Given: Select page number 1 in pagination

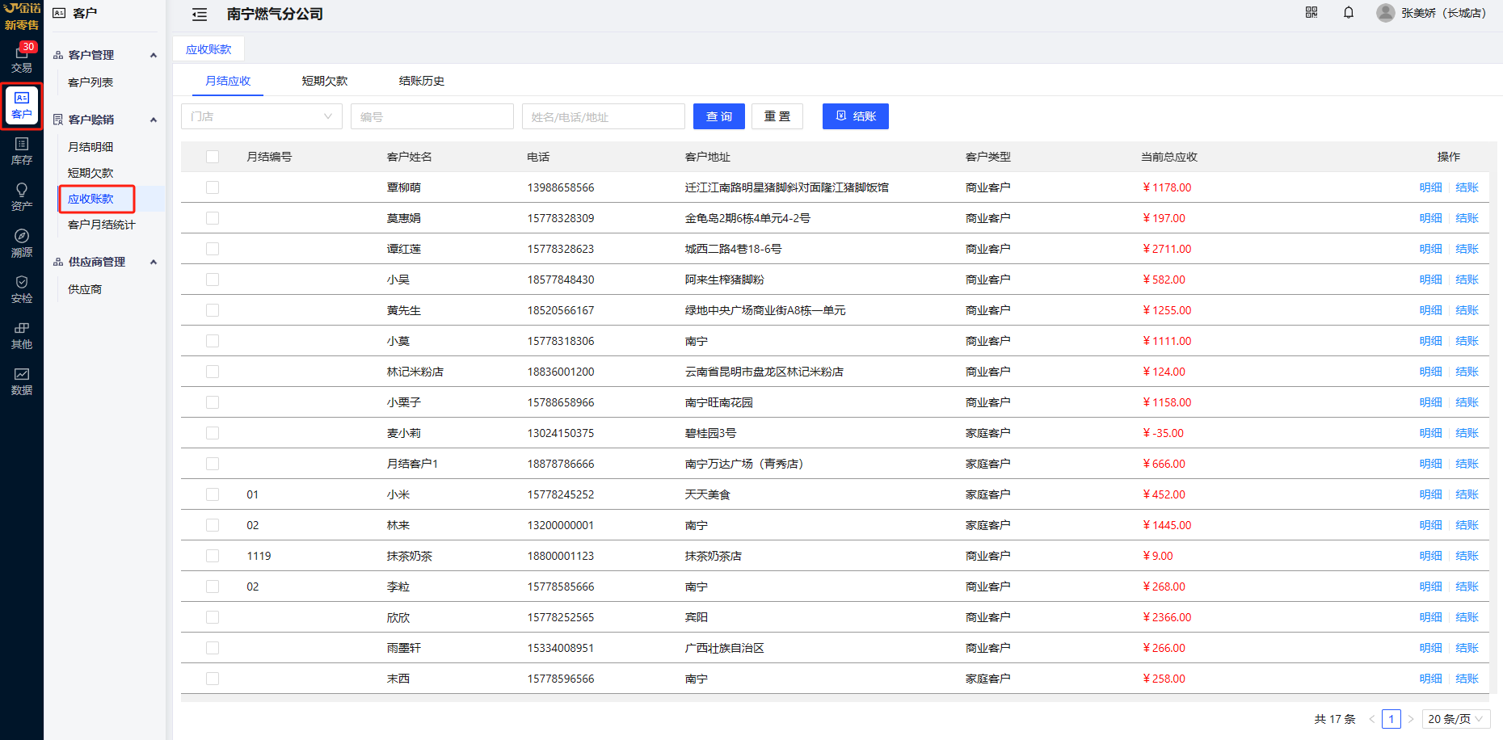Looking at the screenshot, I should 1391,719.
